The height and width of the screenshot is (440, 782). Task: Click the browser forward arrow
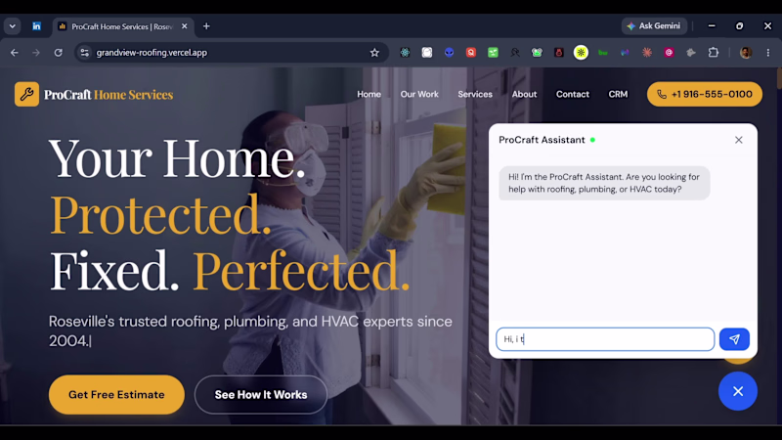tap(36, 53)
